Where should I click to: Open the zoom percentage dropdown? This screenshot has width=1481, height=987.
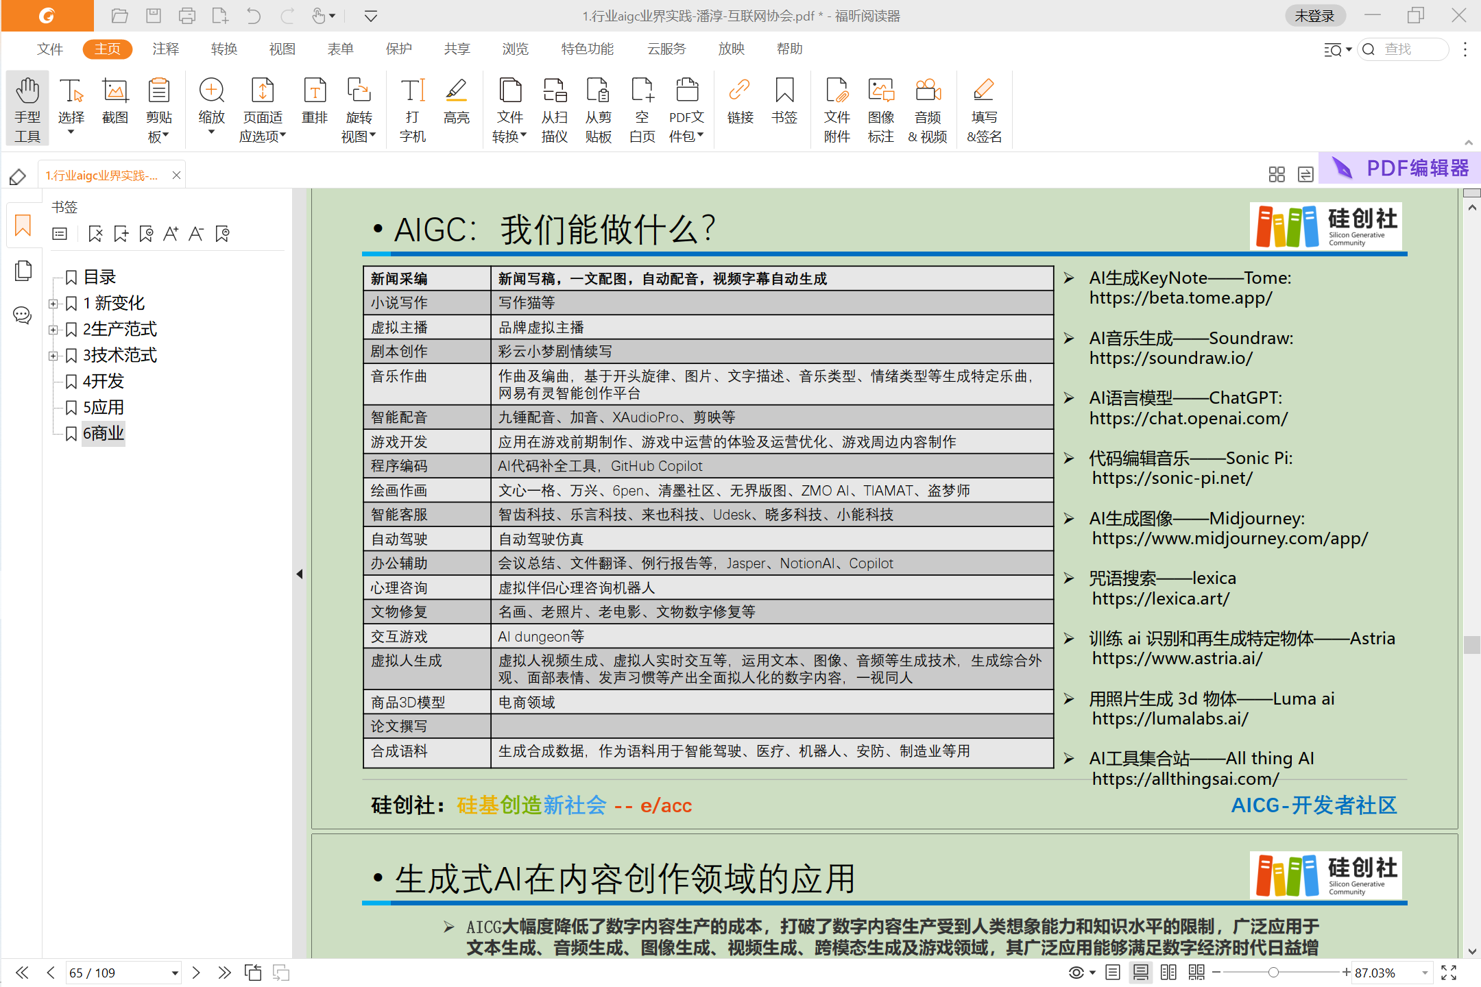point(1425,973)
